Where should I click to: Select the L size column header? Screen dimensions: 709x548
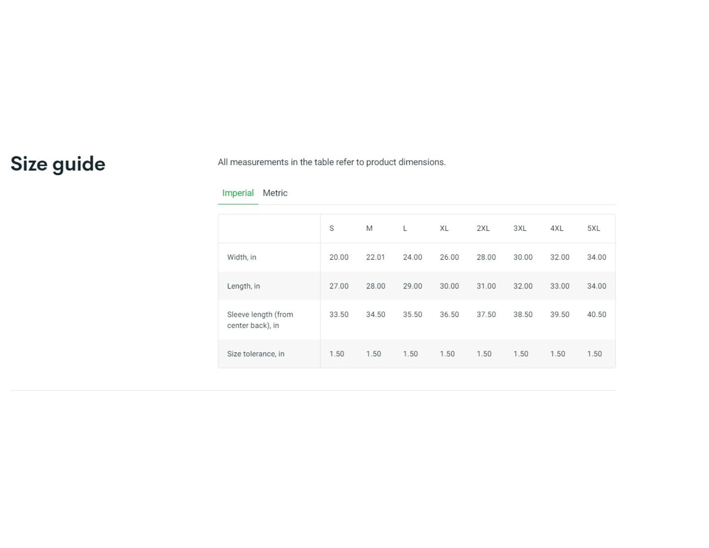point(405,228)
